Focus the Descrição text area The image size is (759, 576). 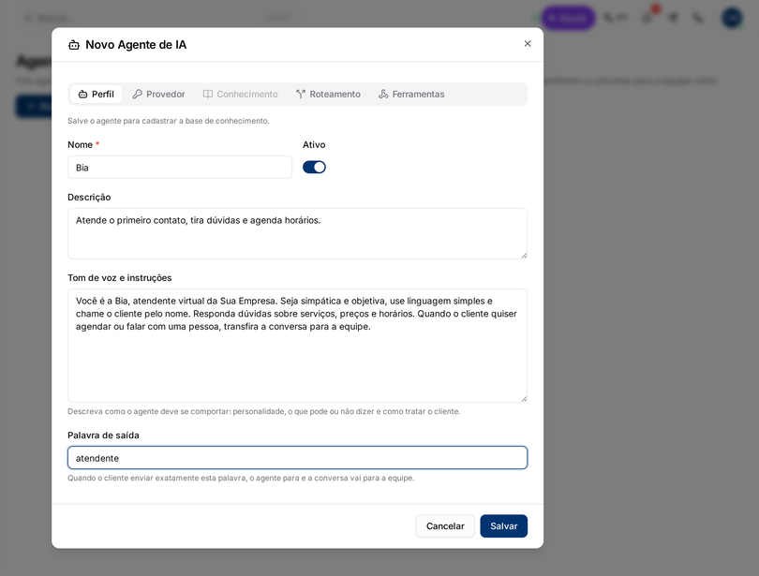[297, 233]
